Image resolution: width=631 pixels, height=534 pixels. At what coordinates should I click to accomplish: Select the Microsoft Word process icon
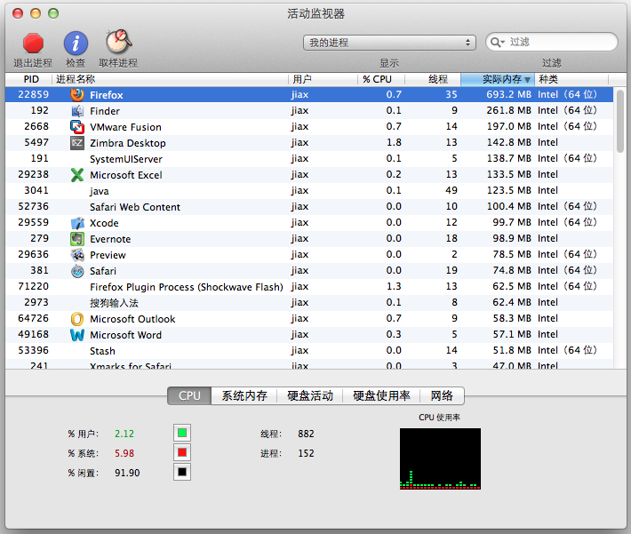[77, 335]
